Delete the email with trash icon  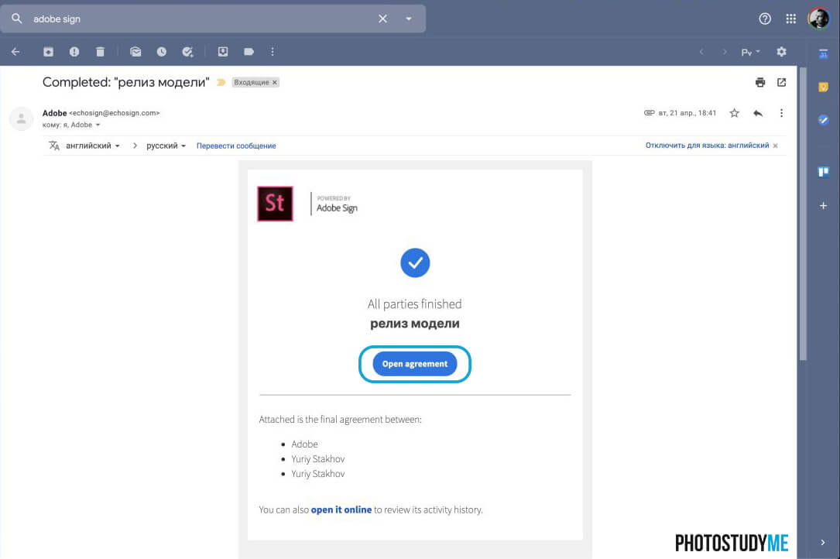(100, 51)
